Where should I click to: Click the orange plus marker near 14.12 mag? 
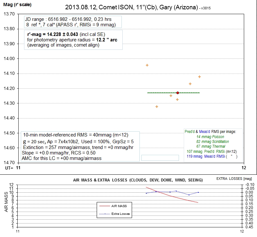199,77
